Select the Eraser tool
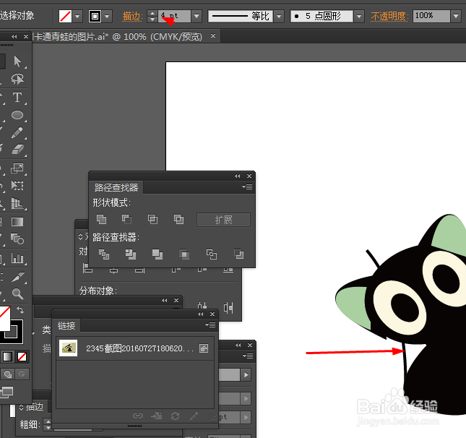 point(17,150)
